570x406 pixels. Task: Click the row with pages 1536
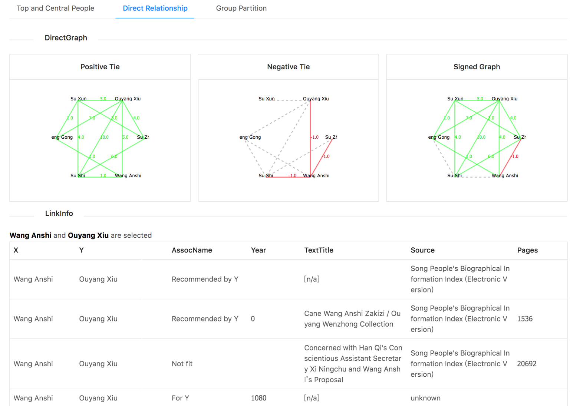[289, 319]
